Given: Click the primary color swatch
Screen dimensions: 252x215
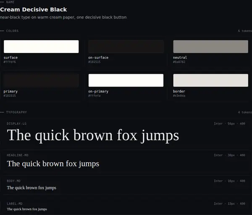Looking at the screenshot, I should [41, 80].
